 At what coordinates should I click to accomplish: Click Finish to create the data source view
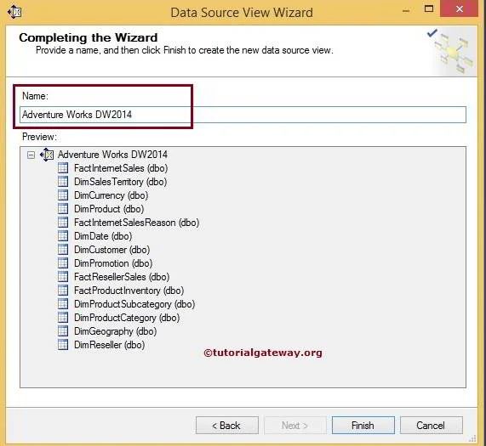coord(363,426)
